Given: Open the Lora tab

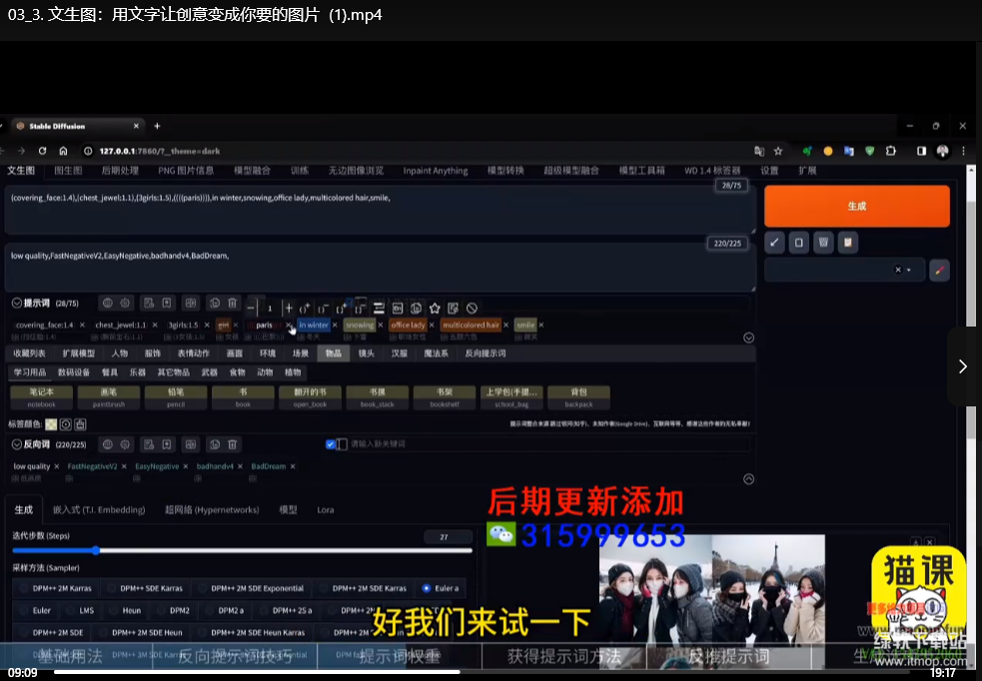Looking at the screenshot, I should (x=326, y=510).
